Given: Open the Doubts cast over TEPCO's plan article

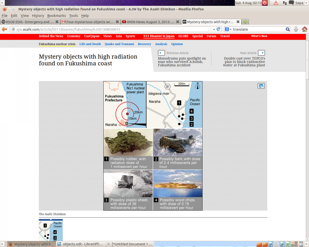Looking at the screenshot, I should click(244, 62).
